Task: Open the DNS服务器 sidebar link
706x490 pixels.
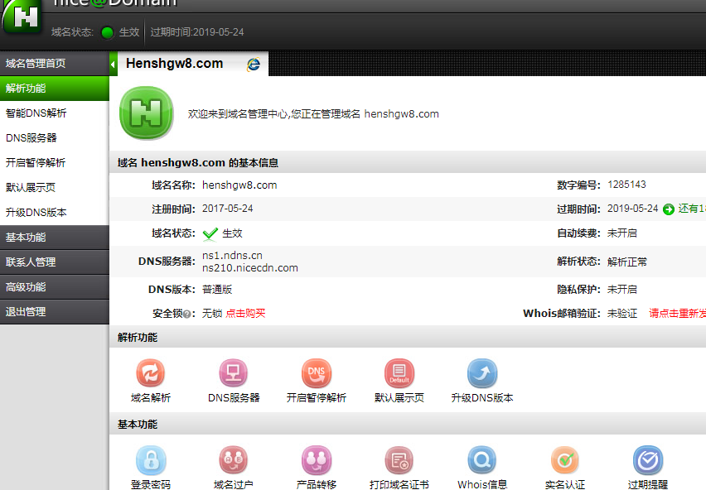Action: [31, 138]
